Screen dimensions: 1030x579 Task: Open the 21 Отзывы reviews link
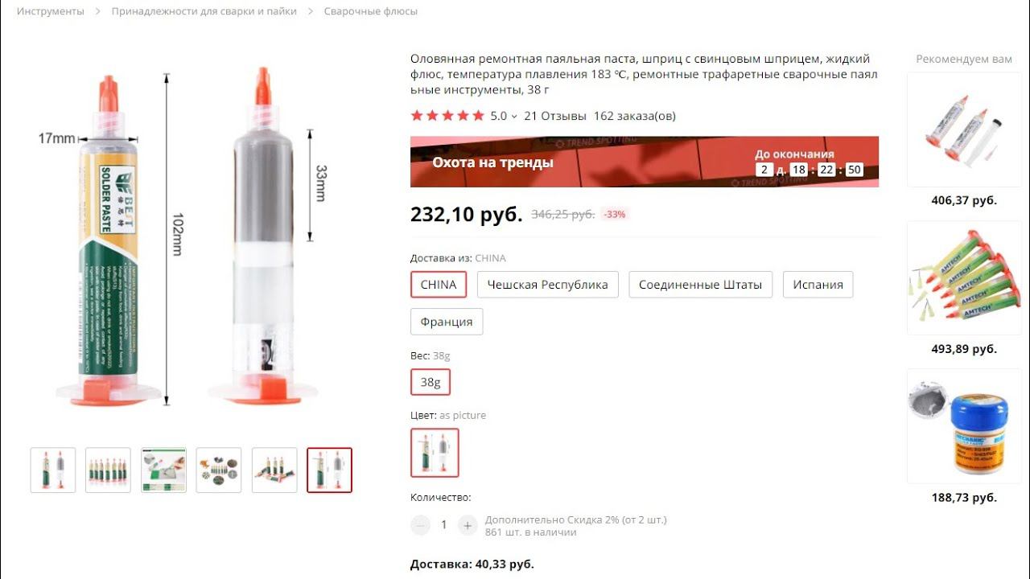[555, 116]
